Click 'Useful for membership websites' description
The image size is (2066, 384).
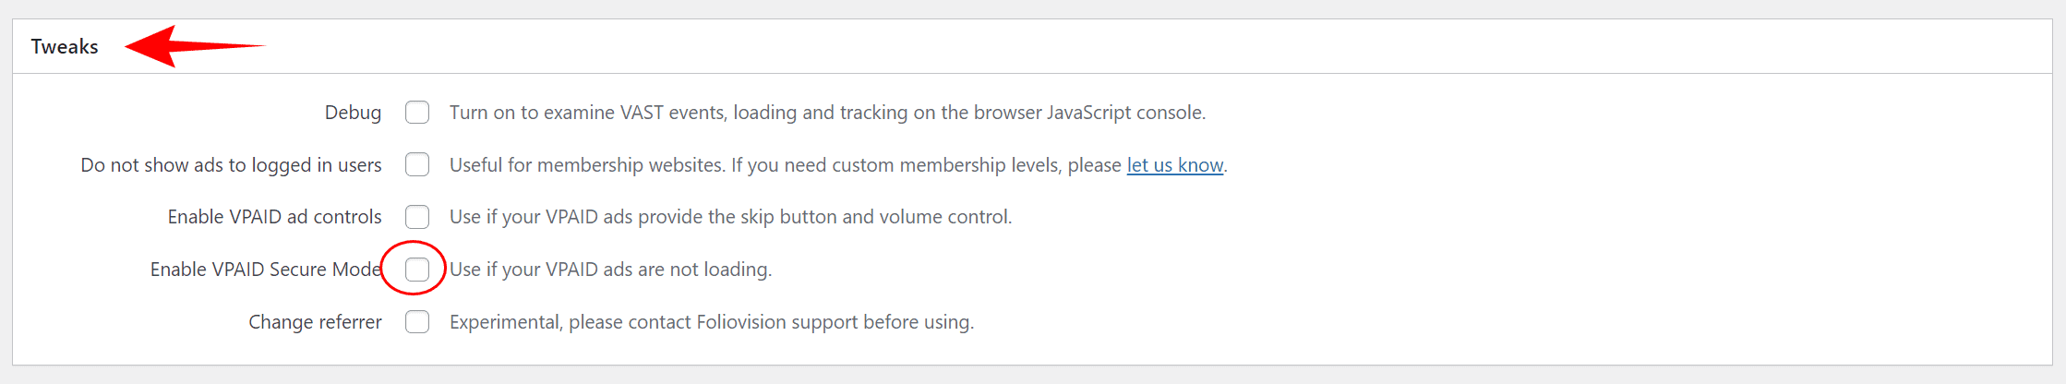click(x=838, y=165)
